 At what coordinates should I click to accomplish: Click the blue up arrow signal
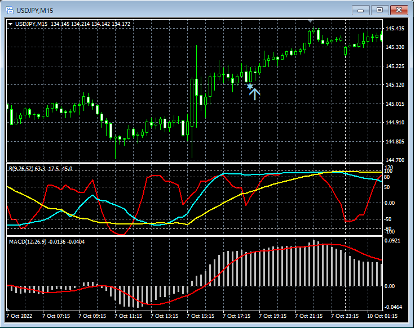[x=255, y=94]
